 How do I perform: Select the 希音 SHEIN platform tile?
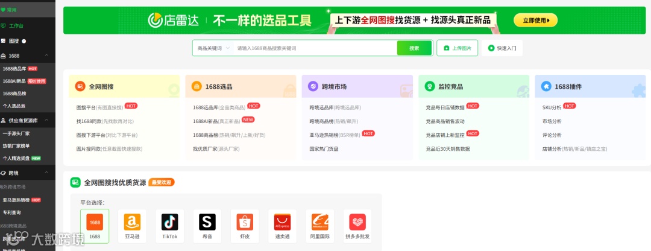point(207,226)
